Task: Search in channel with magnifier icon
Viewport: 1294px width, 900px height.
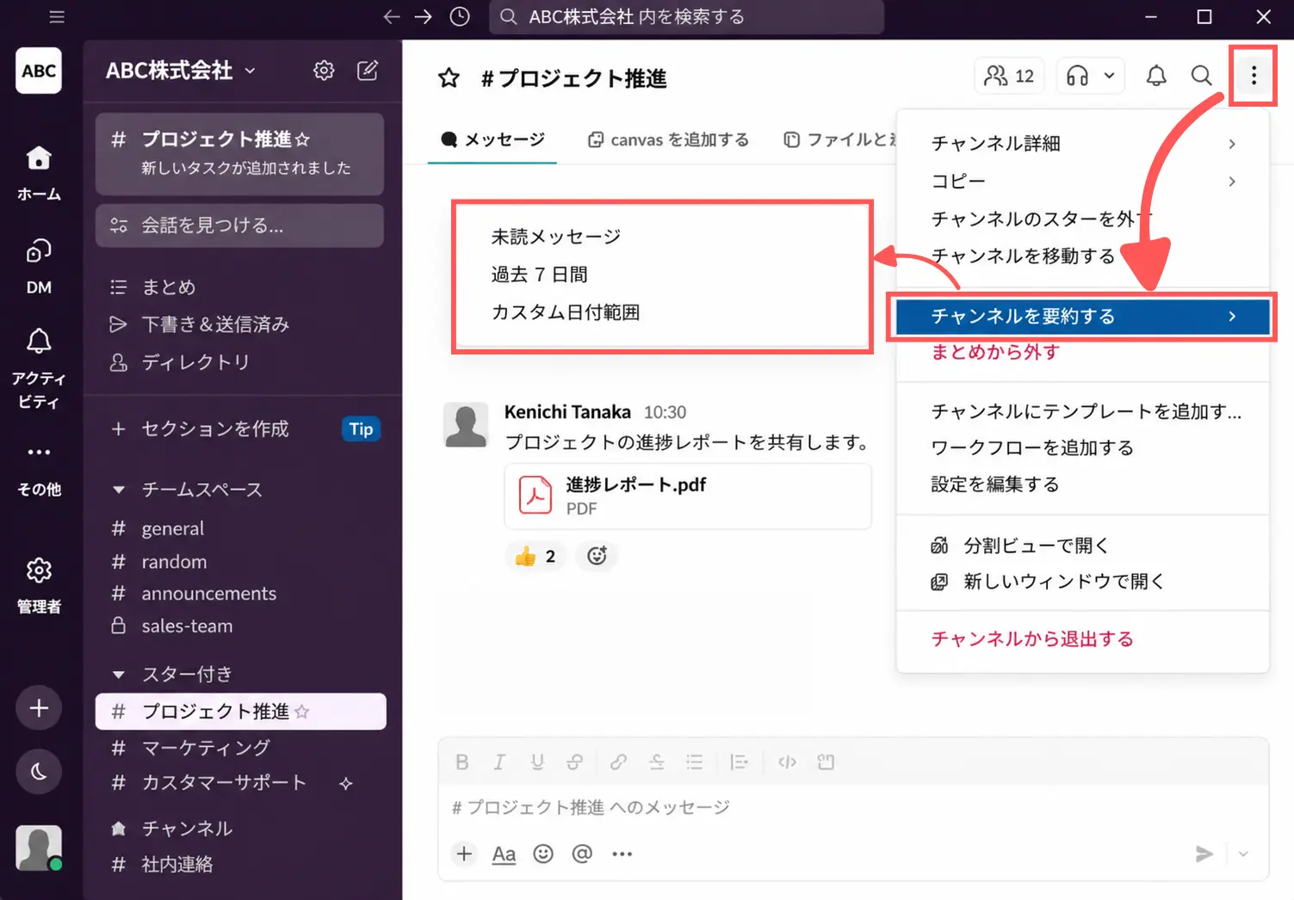Action: (x=1201, y=76)
